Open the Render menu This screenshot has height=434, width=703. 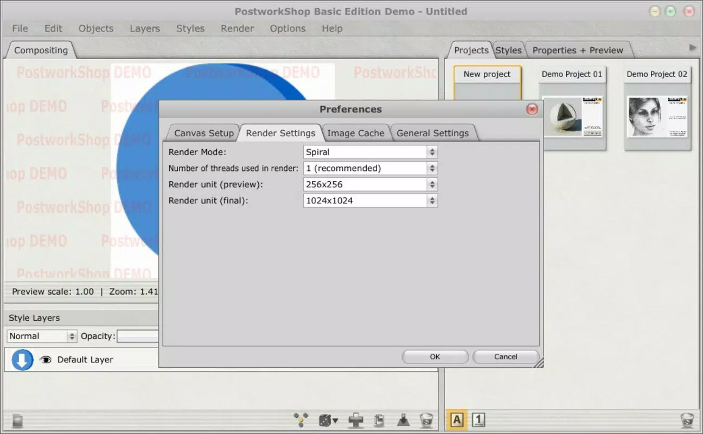(x=237, y=28)
